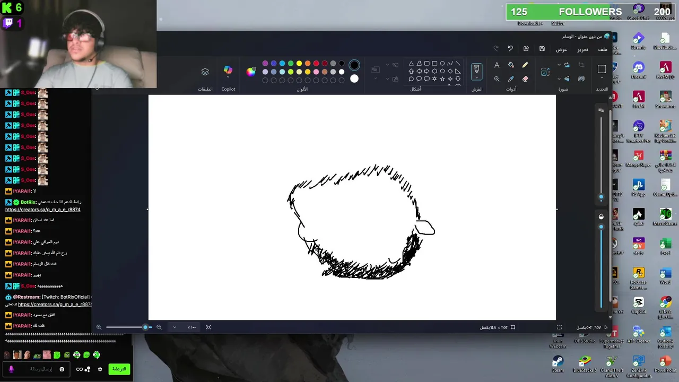This screenshot has height=382, width=679.
Task: Click the Undo arrow
Action: (510, 49)
